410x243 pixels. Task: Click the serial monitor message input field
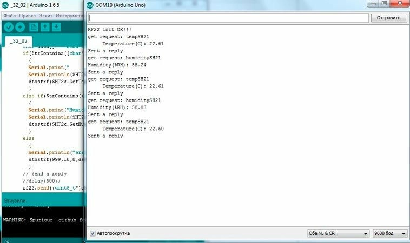click(x=227, y=18)
